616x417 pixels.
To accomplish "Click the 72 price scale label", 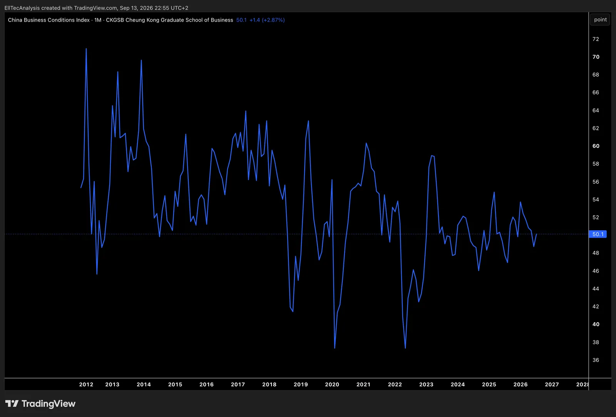I will (596, 39).
